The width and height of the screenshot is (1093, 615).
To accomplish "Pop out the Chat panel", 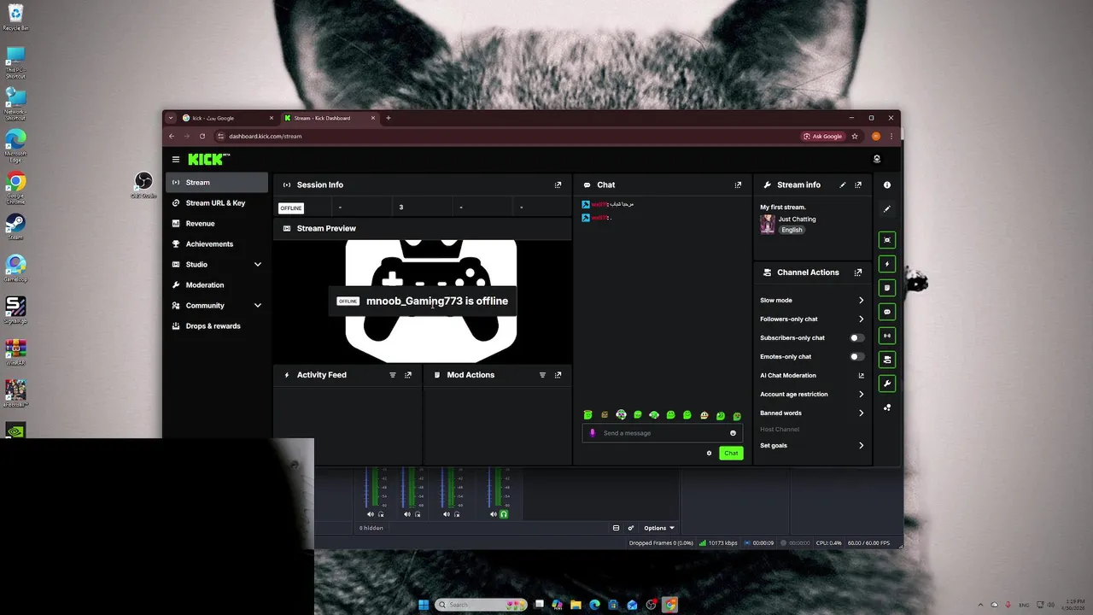I will [x=738, y=184].
